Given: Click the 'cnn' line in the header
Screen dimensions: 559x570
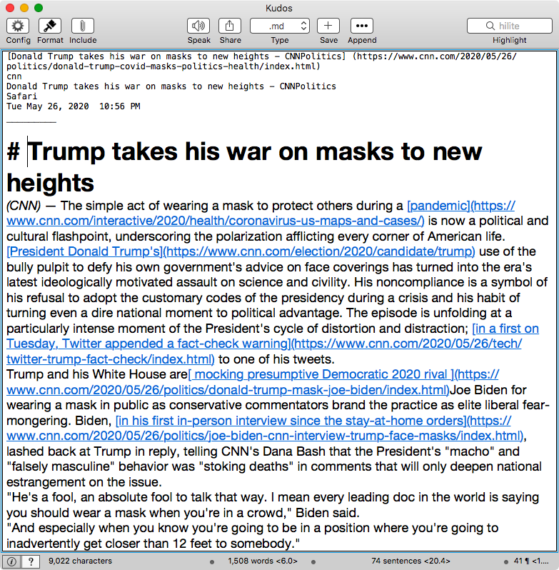Looking at the screenshot, I should [x=14, y=76].
